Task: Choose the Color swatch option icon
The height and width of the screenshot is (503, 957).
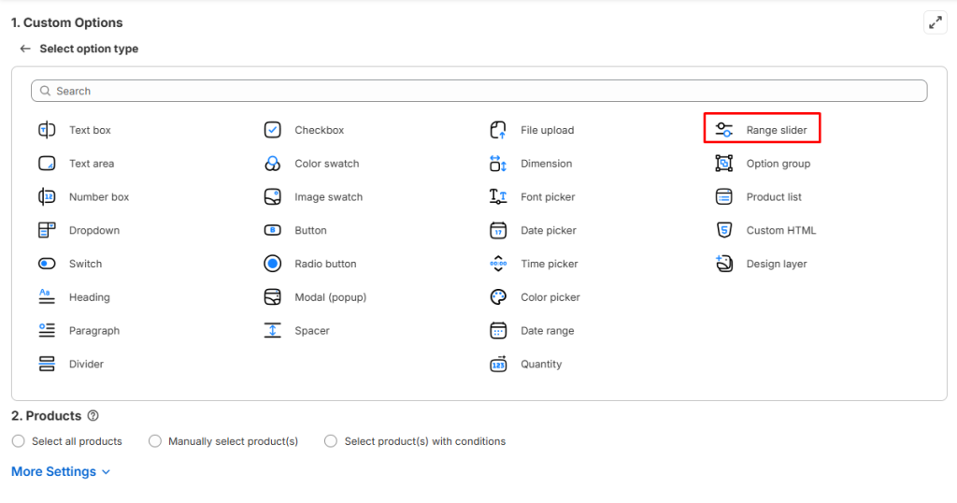Action: point(273,164)
